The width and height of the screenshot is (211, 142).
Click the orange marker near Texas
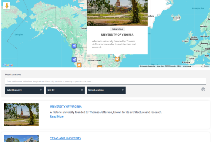(x=100, y=67)
